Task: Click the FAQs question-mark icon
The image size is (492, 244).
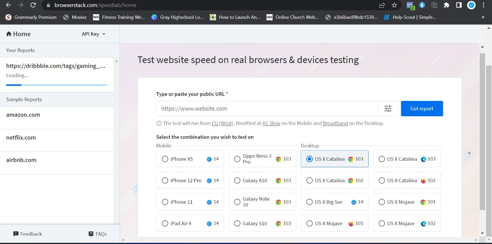Action: [91, 234]
